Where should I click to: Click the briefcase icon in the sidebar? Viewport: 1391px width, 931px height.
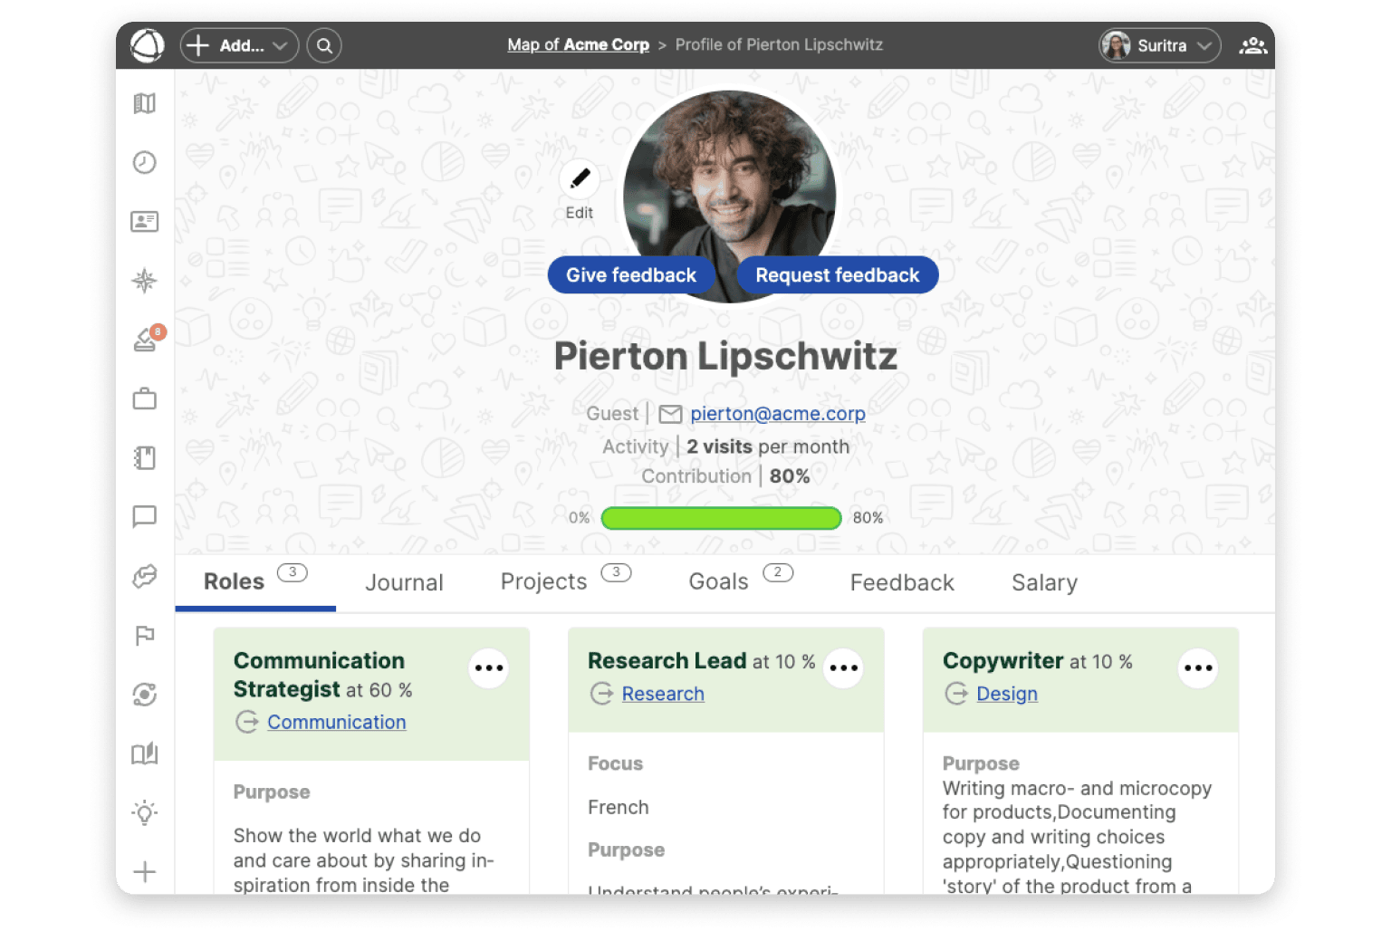145,398
